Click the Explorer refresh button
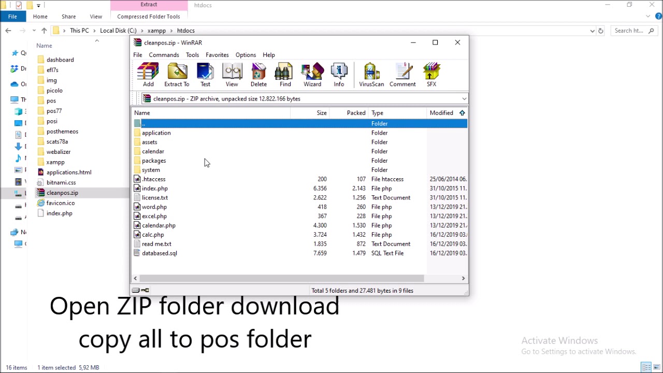 (x=601, y=31)
